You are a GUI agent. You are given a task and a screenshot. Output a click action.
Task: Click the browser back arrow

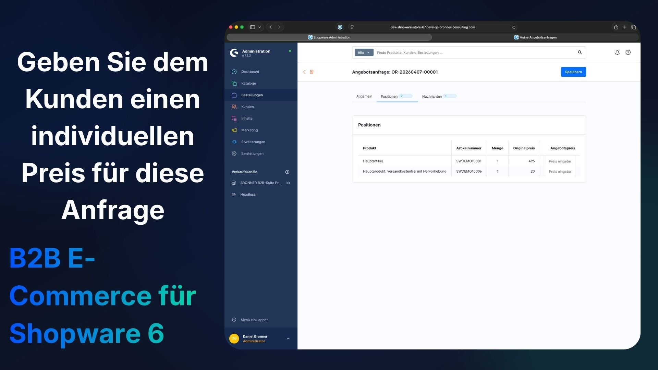pyautogui.click(x=271, y=27)
